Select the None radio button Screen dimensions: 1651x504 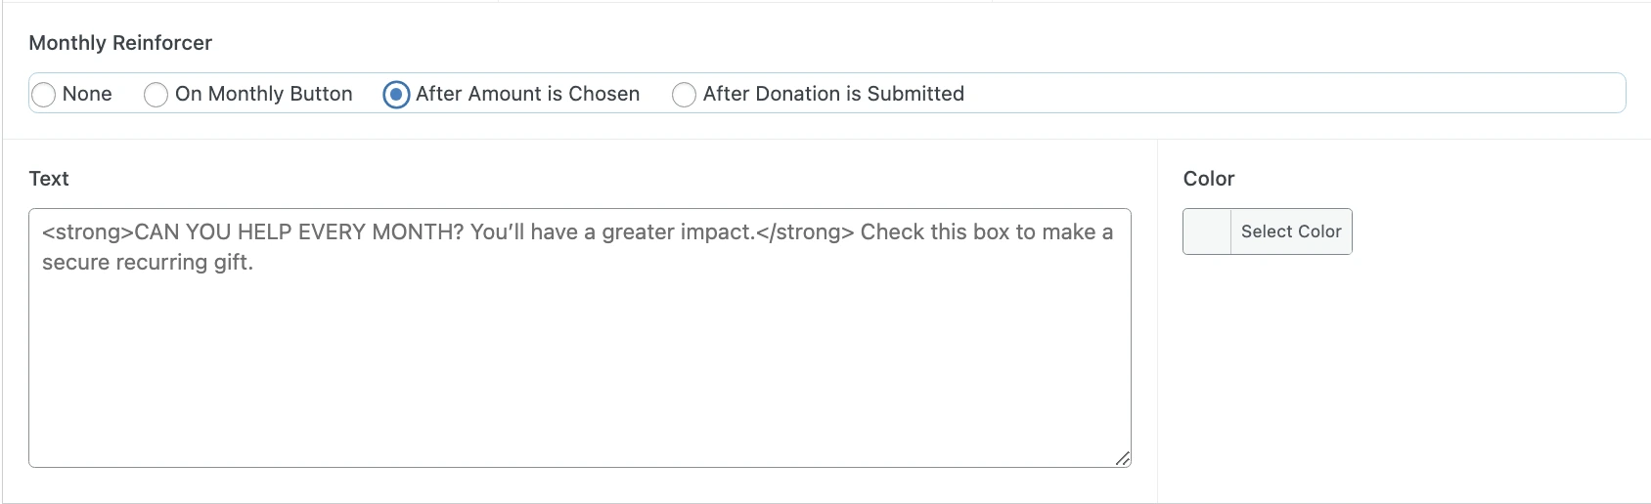[x=44, y=95]
